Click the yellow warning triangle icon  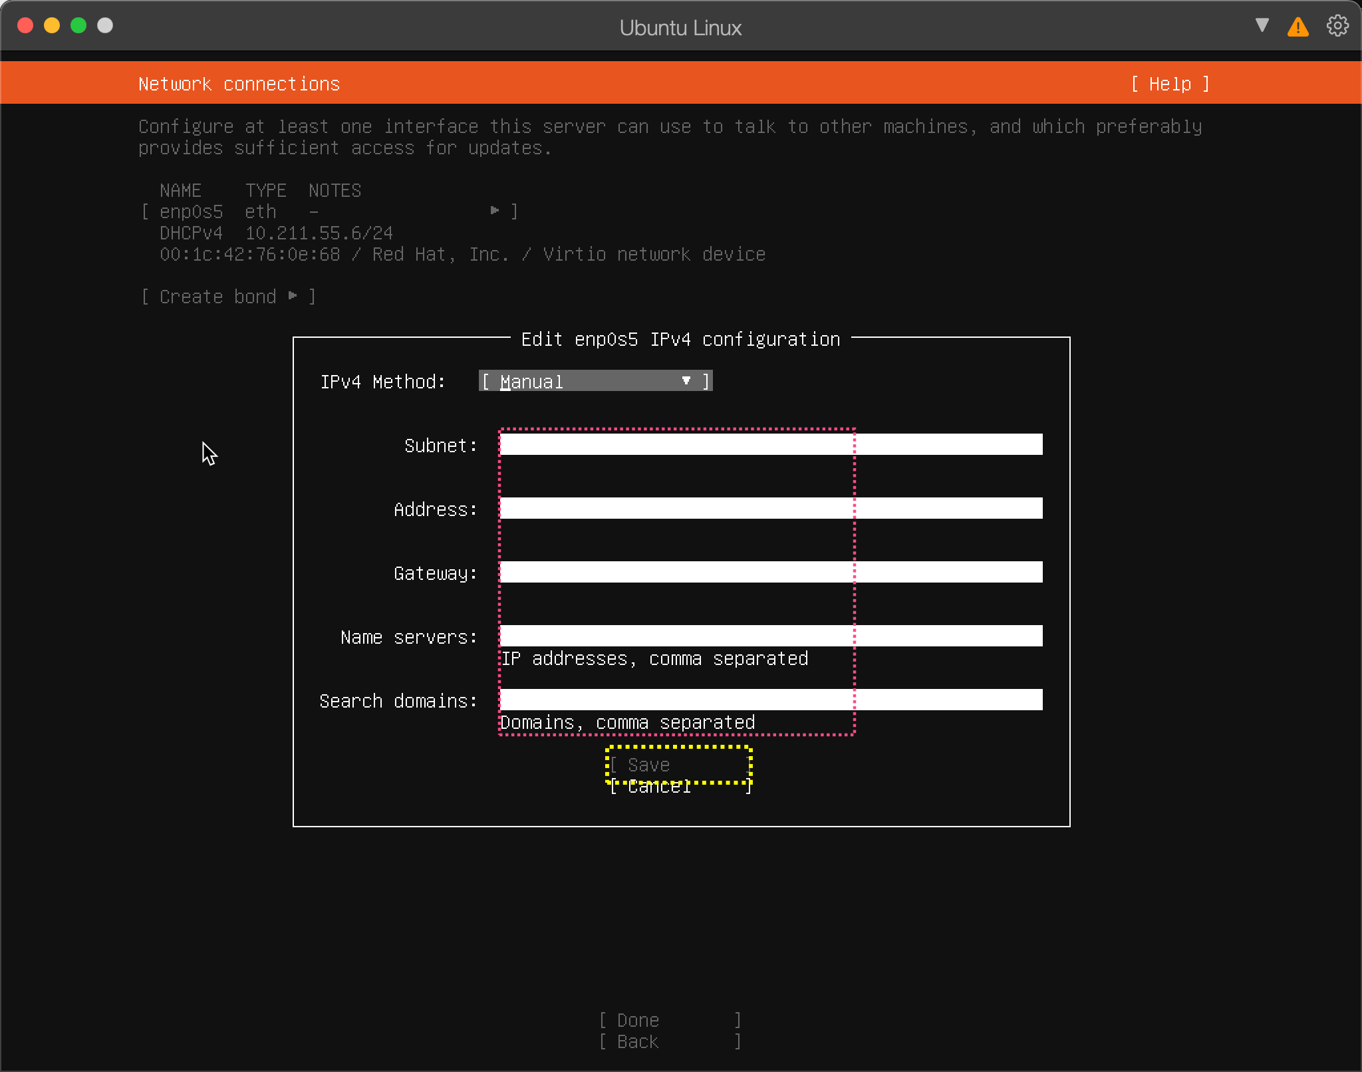click(x=1297, y=27)
